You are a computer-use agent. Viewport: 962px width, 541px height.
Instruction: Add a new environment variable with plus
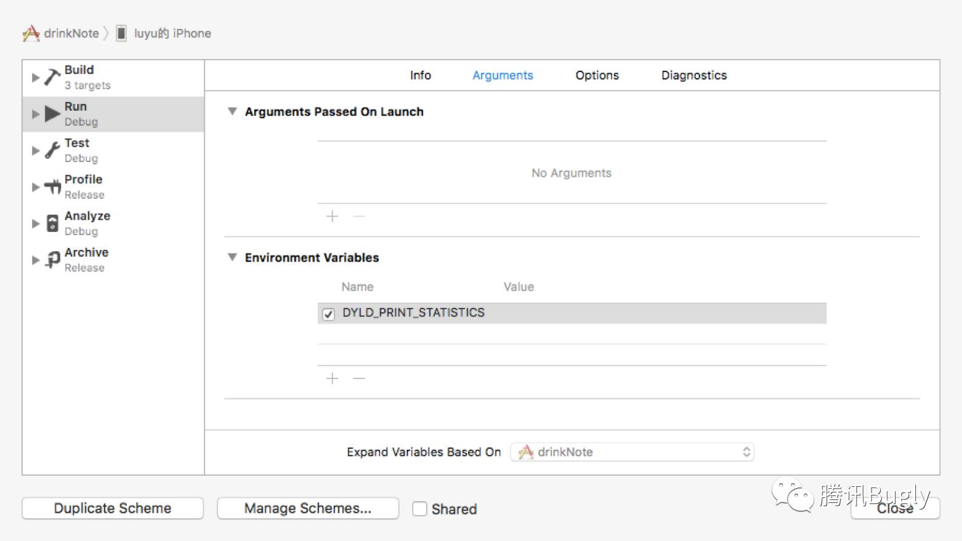pos(332,378)
